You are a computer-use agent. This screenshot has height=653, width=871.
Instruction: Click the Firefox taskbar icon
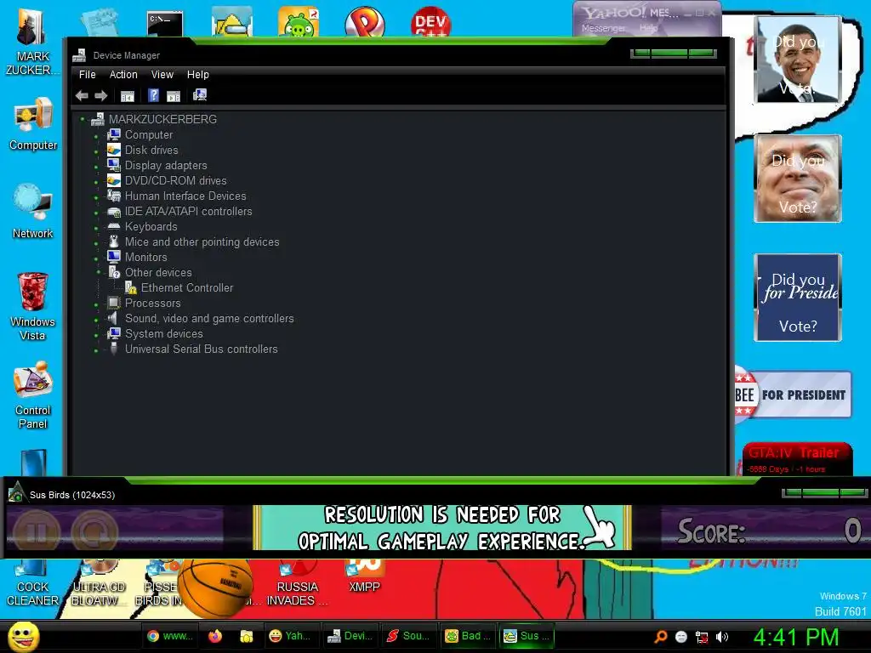click(x=215, y=636)
